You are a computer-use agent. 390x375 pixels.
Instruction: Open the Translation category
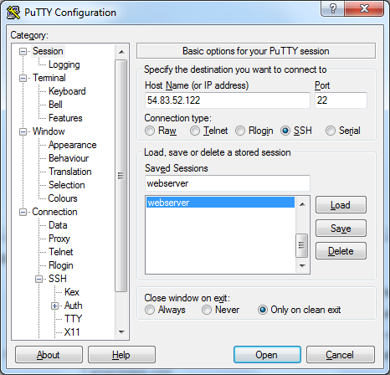tap(70, 172)
